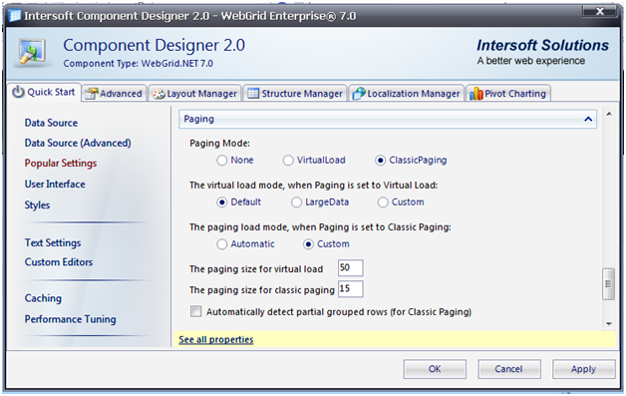Select Automatic paging load mode
Image resolution: width=626 pixels, height=396 pixels.
pyautogui.click(x=222, y=244)
